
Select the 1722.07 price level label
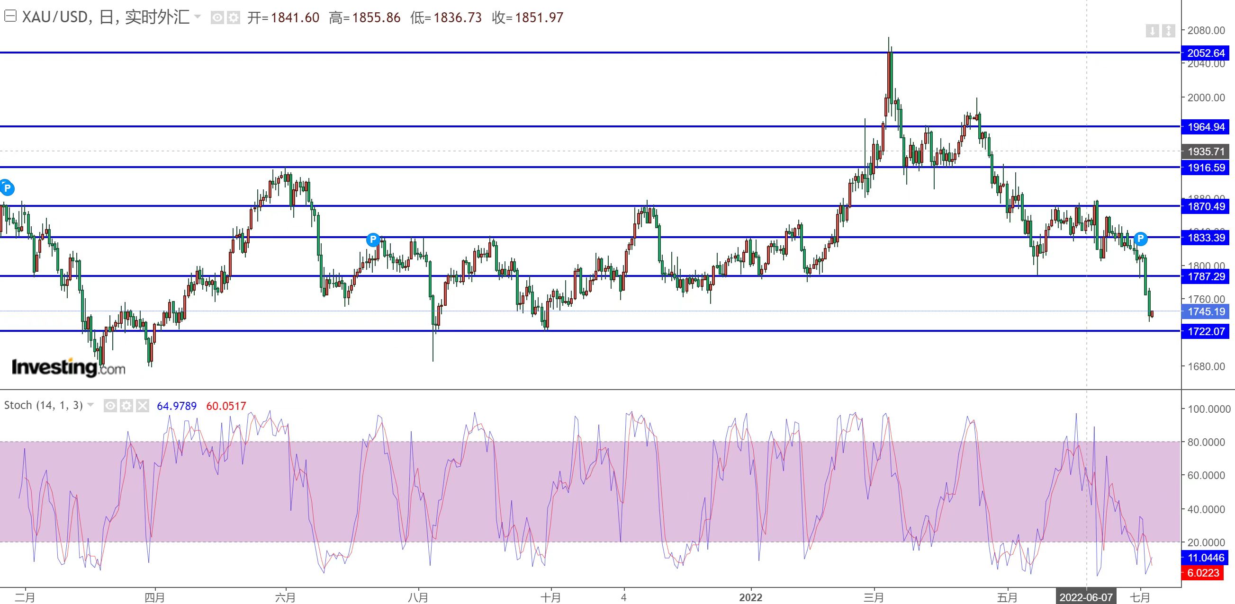click(1205, 331)
